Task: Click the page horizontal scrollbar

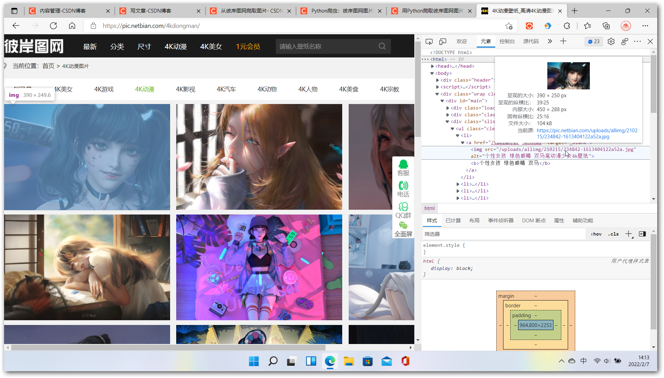Action: coord(168,347)
